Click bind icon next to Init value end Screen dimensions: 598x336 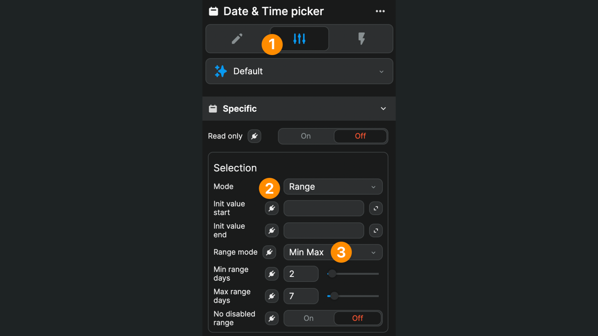272,231
